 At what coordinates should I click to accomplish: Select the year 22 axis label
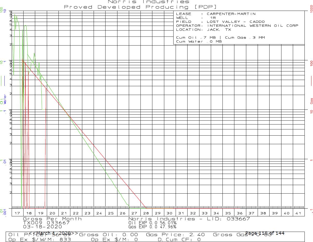[x=76, y=213]
